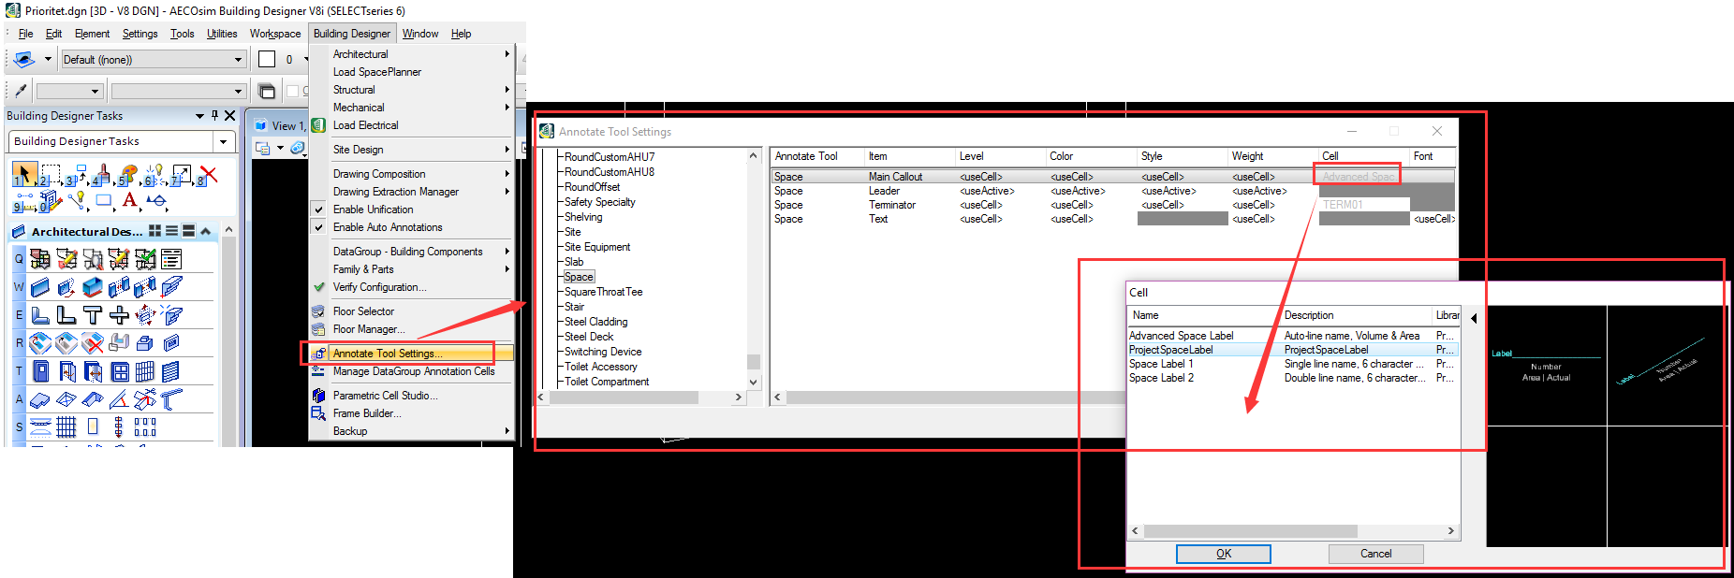Screen dimensions: 1734x578
Task: Select the T-shaped steel section tool in row E
Action: point(93,315)
